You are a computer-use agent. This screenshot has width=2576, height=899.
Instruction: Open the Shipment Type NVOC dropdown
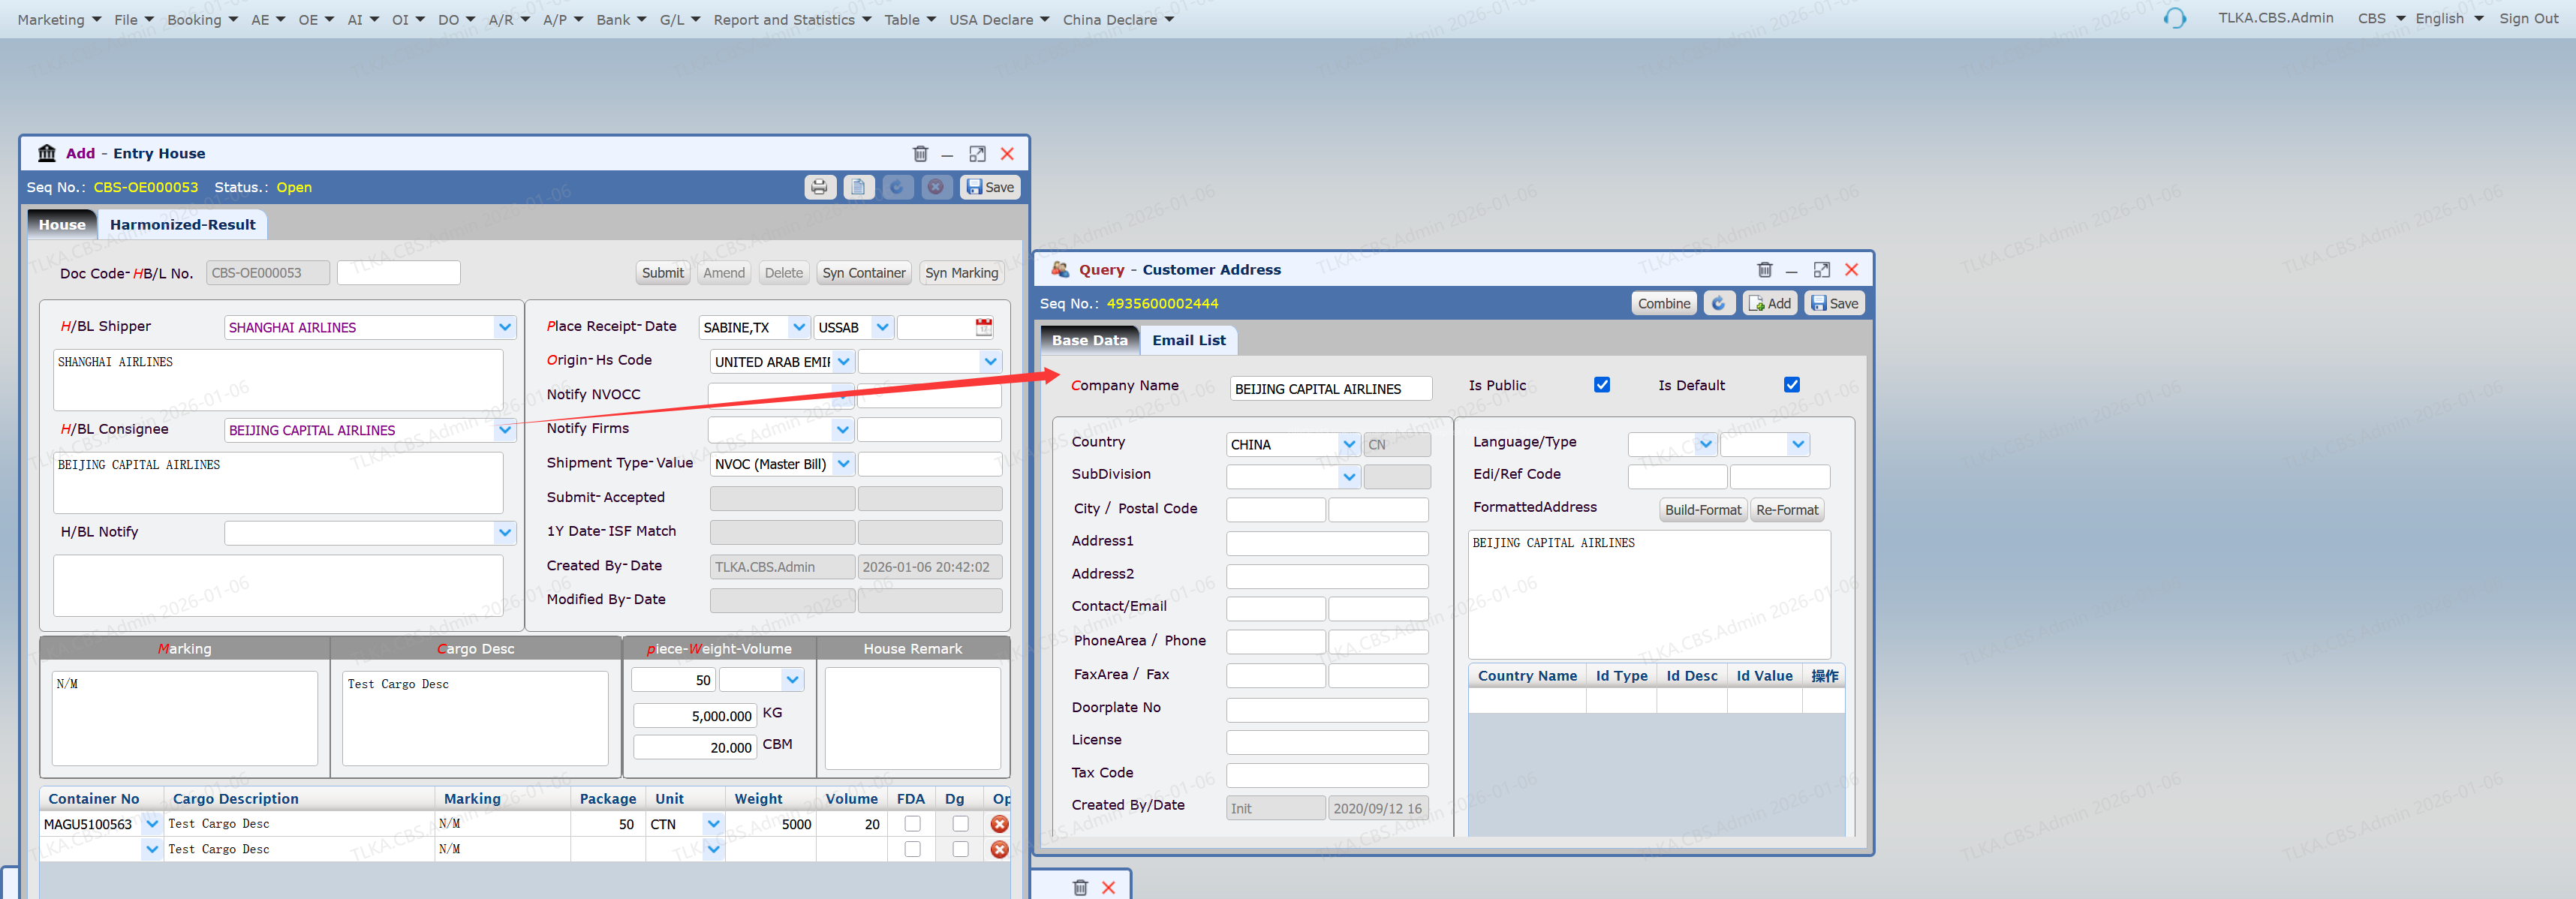[843, 464]
